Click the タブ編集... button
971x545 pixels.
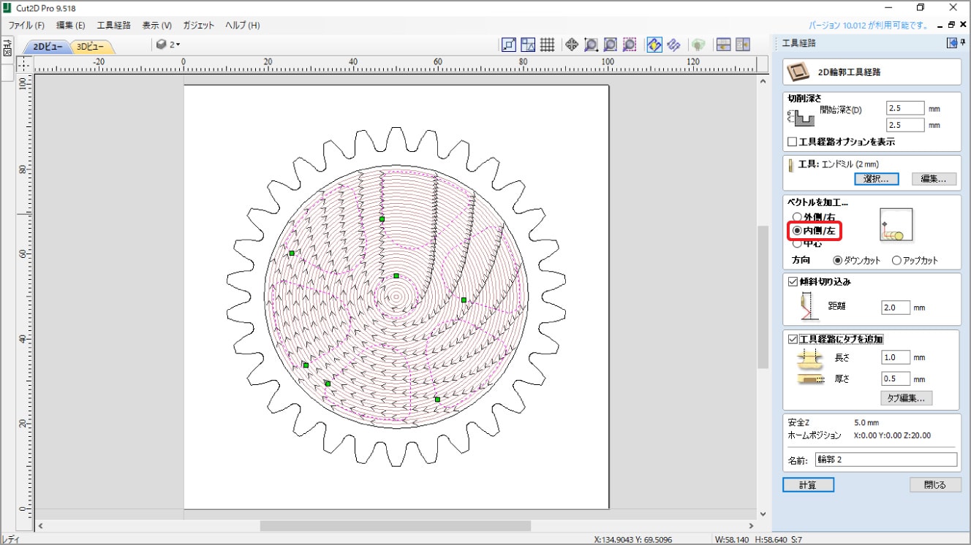point(906,398)
